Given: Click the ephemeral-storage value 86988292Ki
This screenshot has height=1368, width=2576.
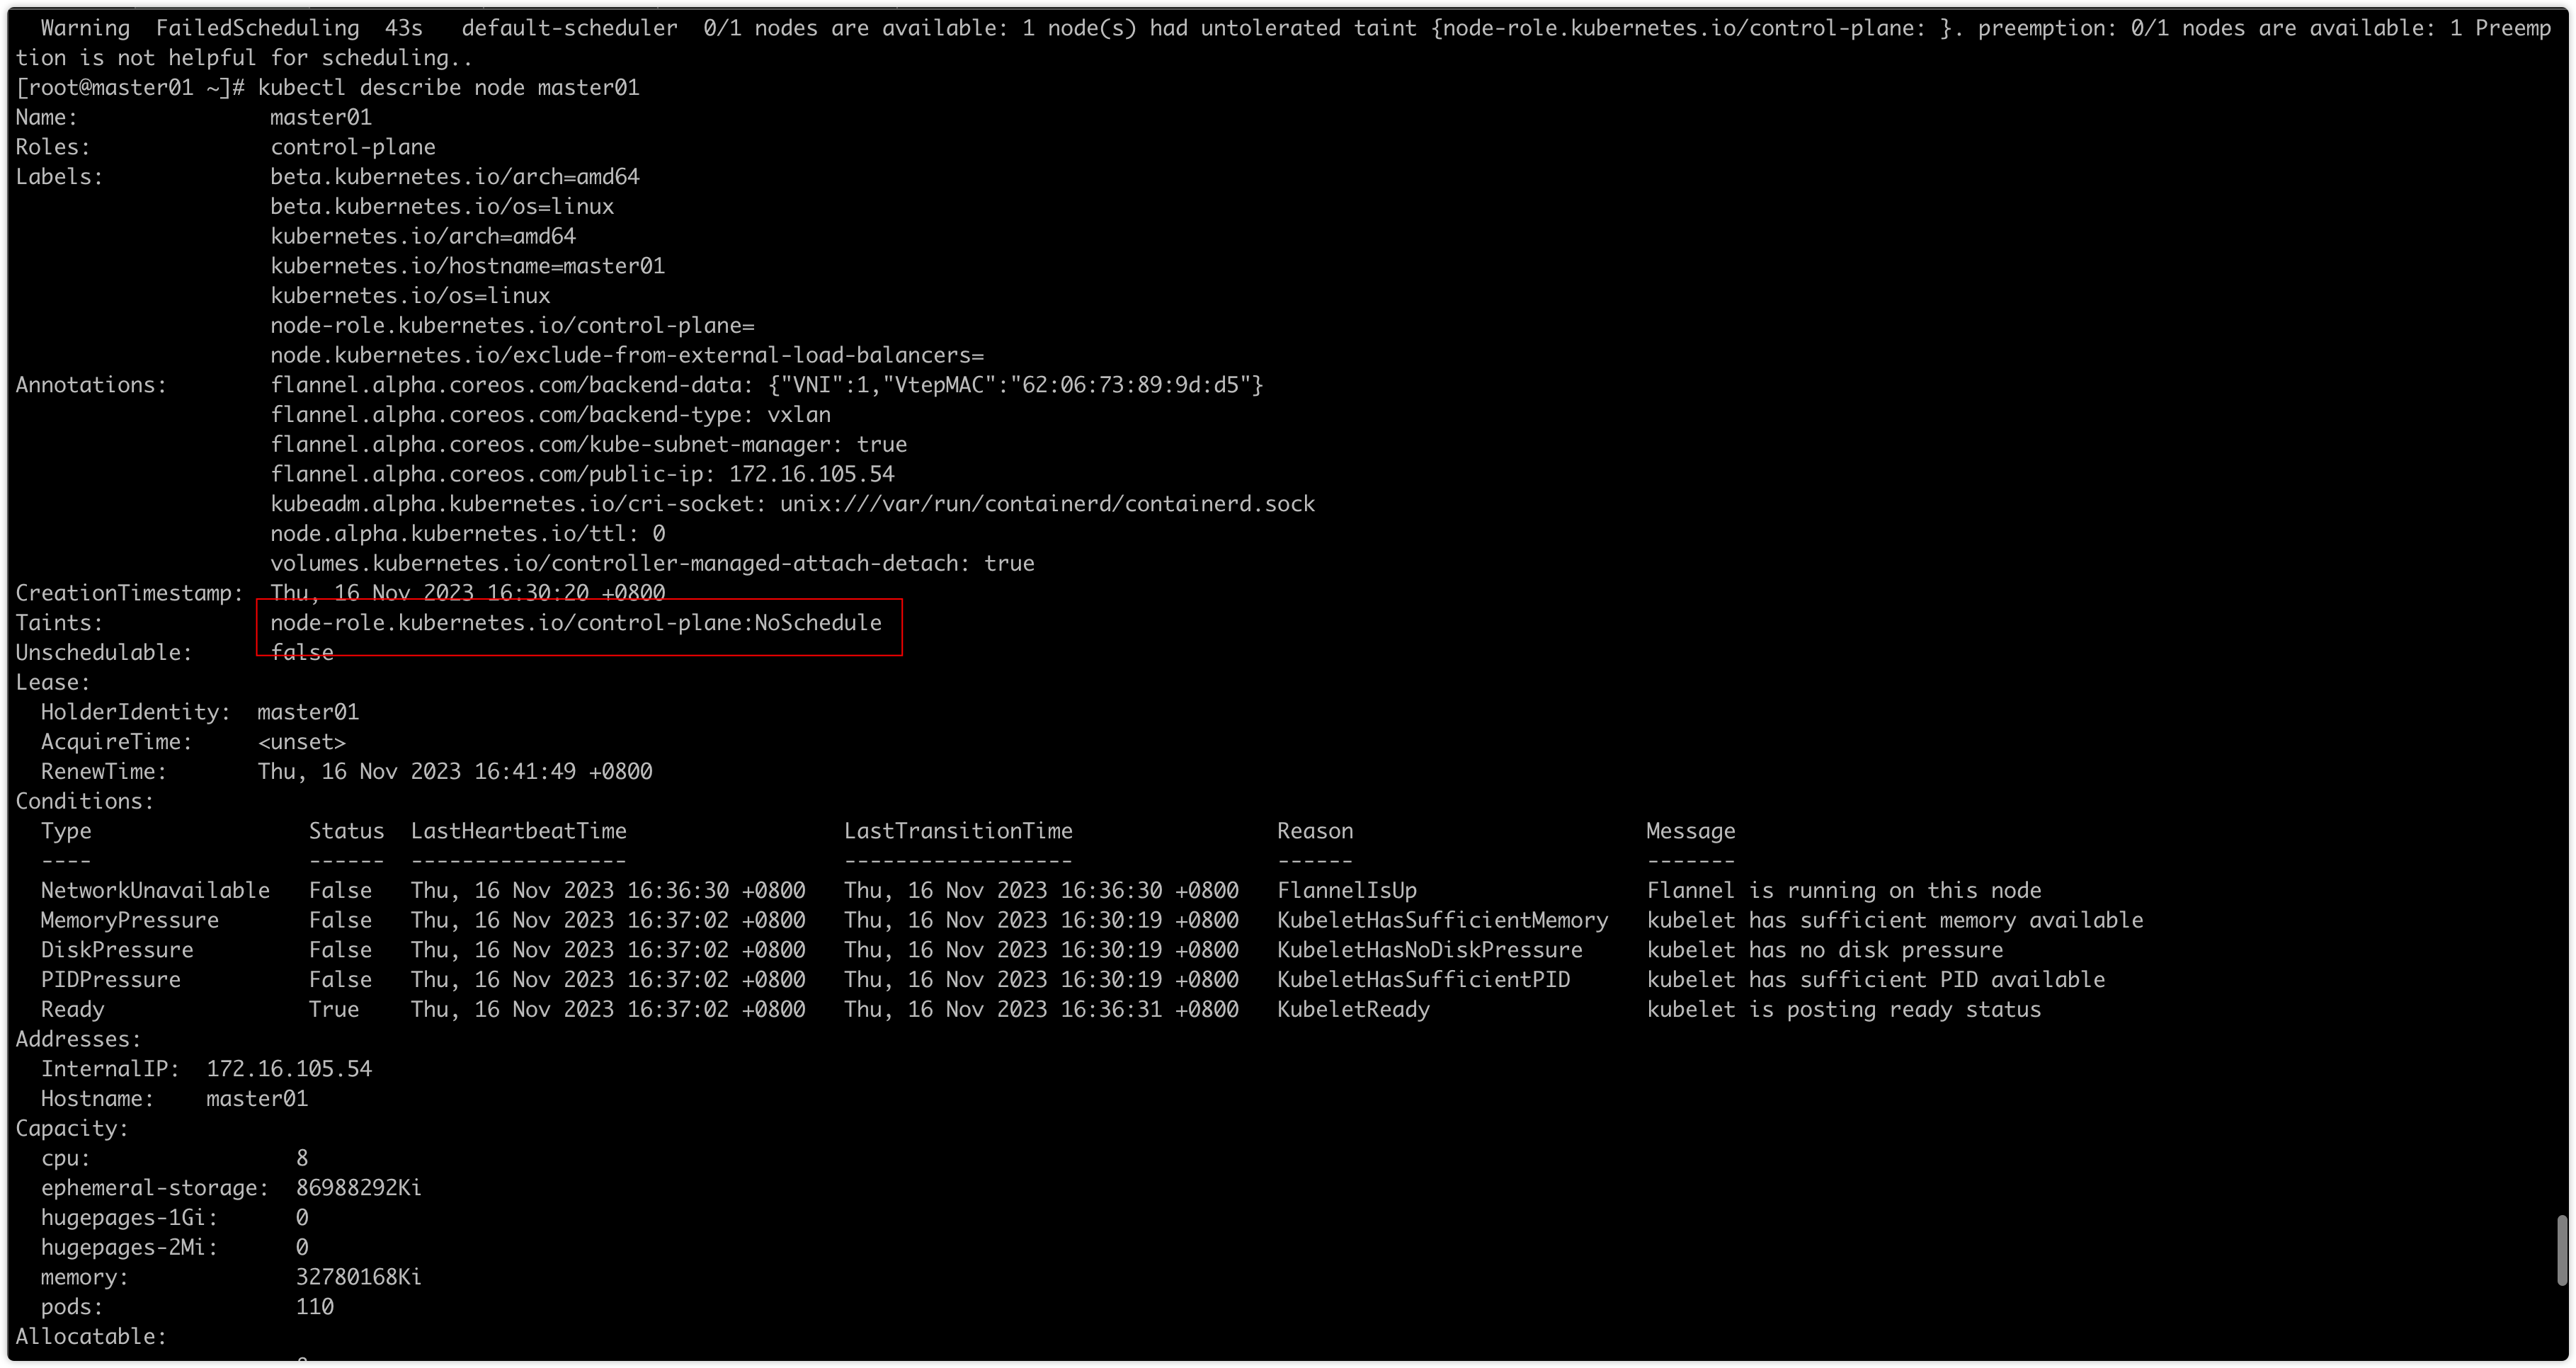Looking at the screenshot, I should point(358,1188).
